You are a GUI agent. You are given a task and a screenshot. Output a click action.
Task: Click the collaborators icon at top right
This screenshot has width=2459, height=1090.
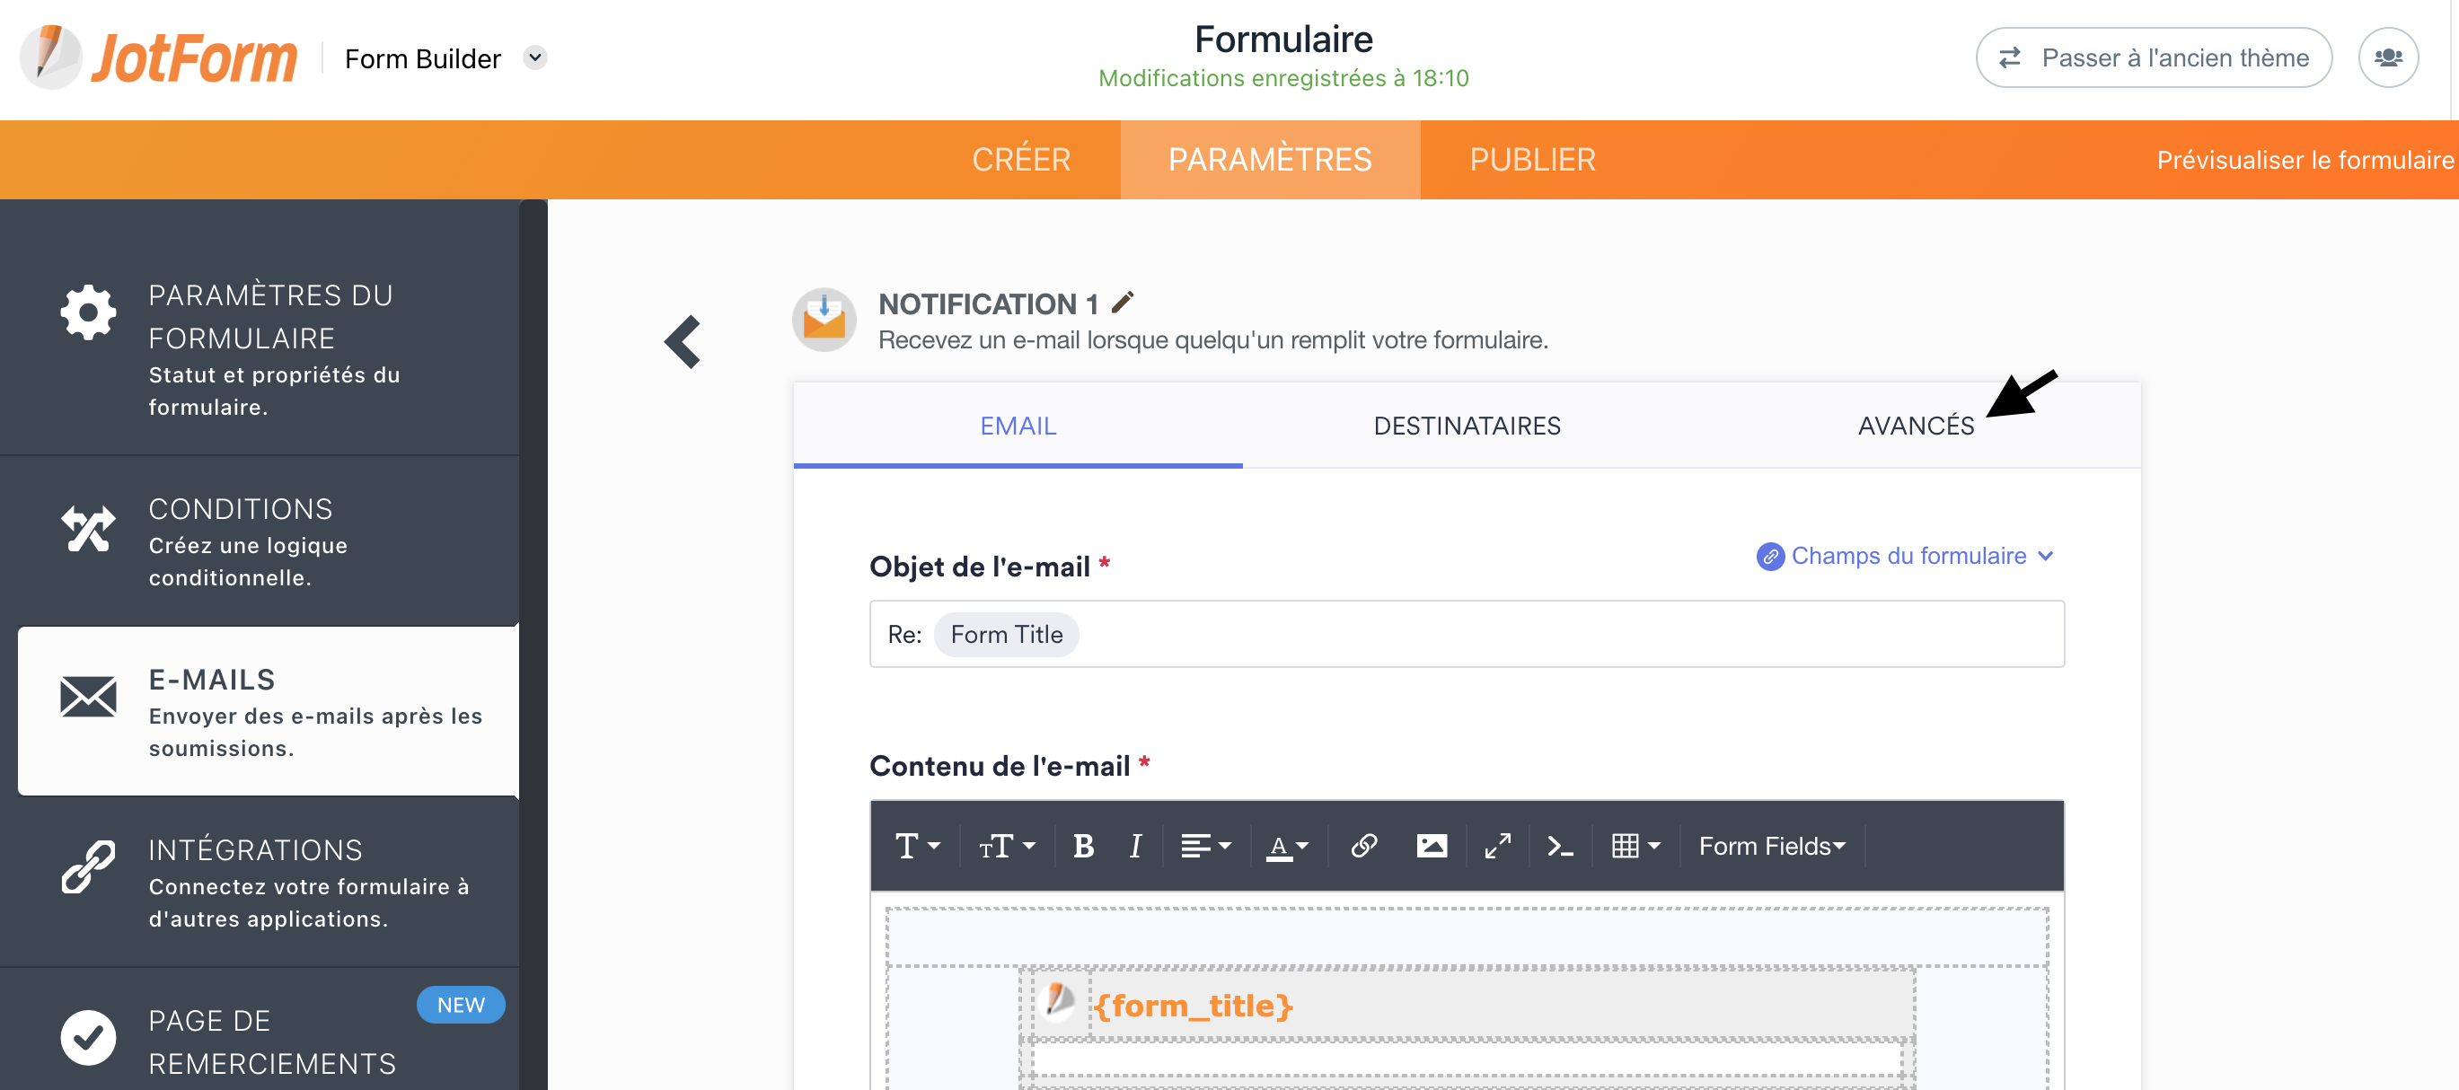tap(2387, 57)
